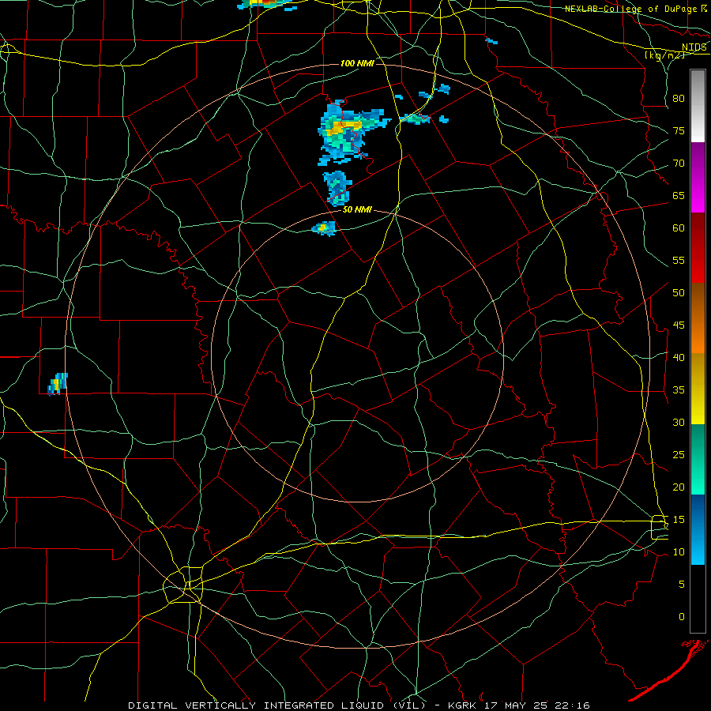This screenshot has height=711, width=711.
Task: Click the 30 value on the color scale
Action: [x=679, y=422]
